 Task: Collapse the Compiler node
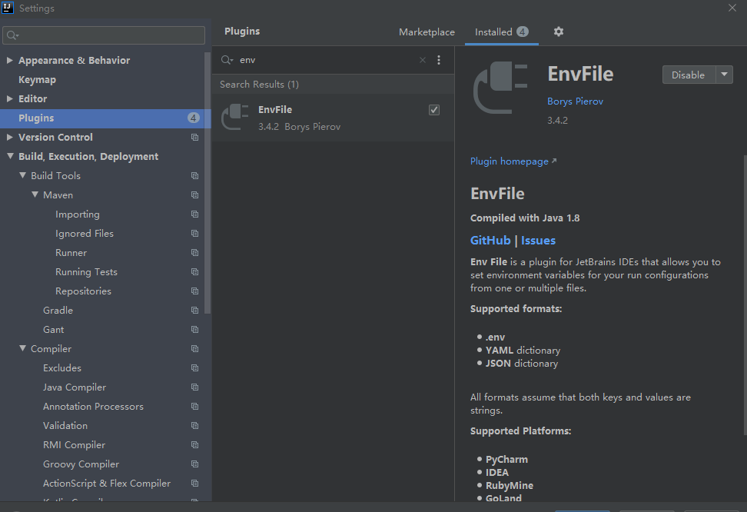click(22, 348)
